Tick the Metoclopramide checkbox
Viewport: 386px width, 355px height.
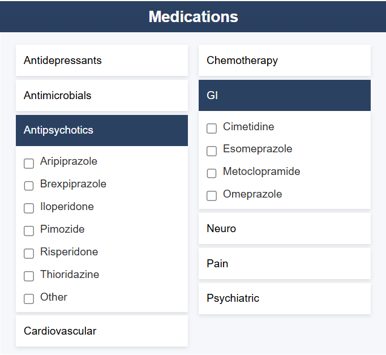tap(212, 173)
